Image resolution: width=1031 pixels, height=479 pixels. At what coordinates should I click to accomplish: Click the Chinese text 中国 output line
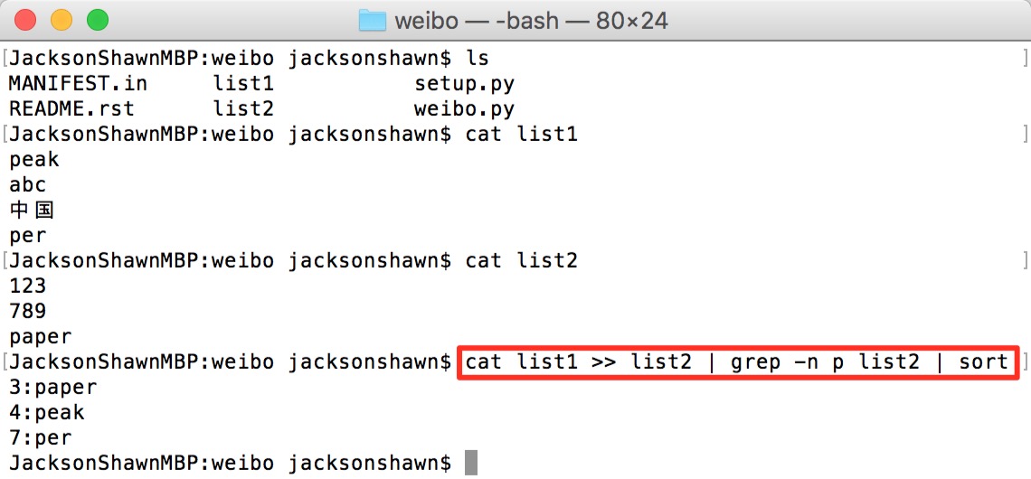pos(32,211)
